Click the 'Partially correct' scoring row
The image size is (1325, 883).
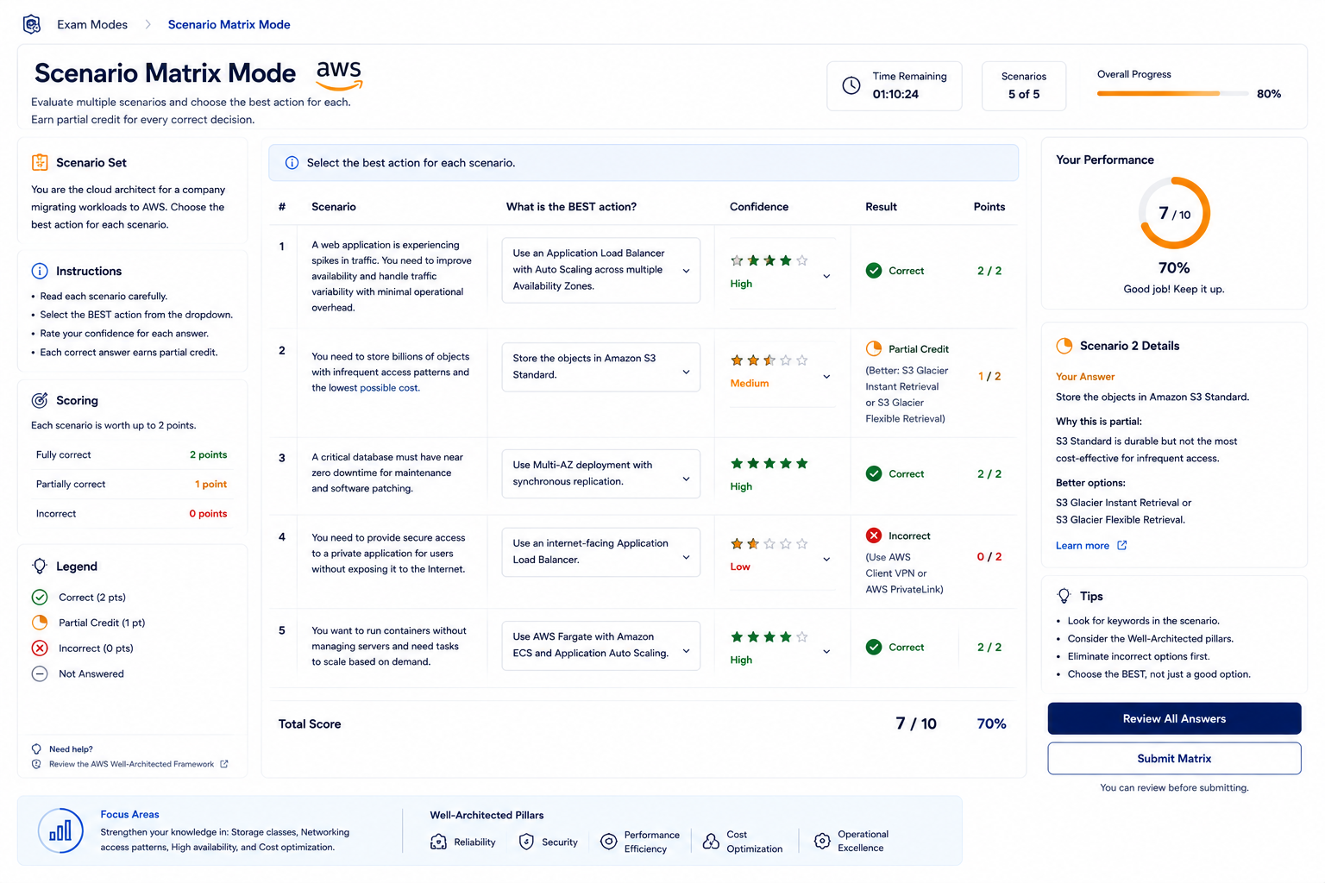tap(131, 484)
